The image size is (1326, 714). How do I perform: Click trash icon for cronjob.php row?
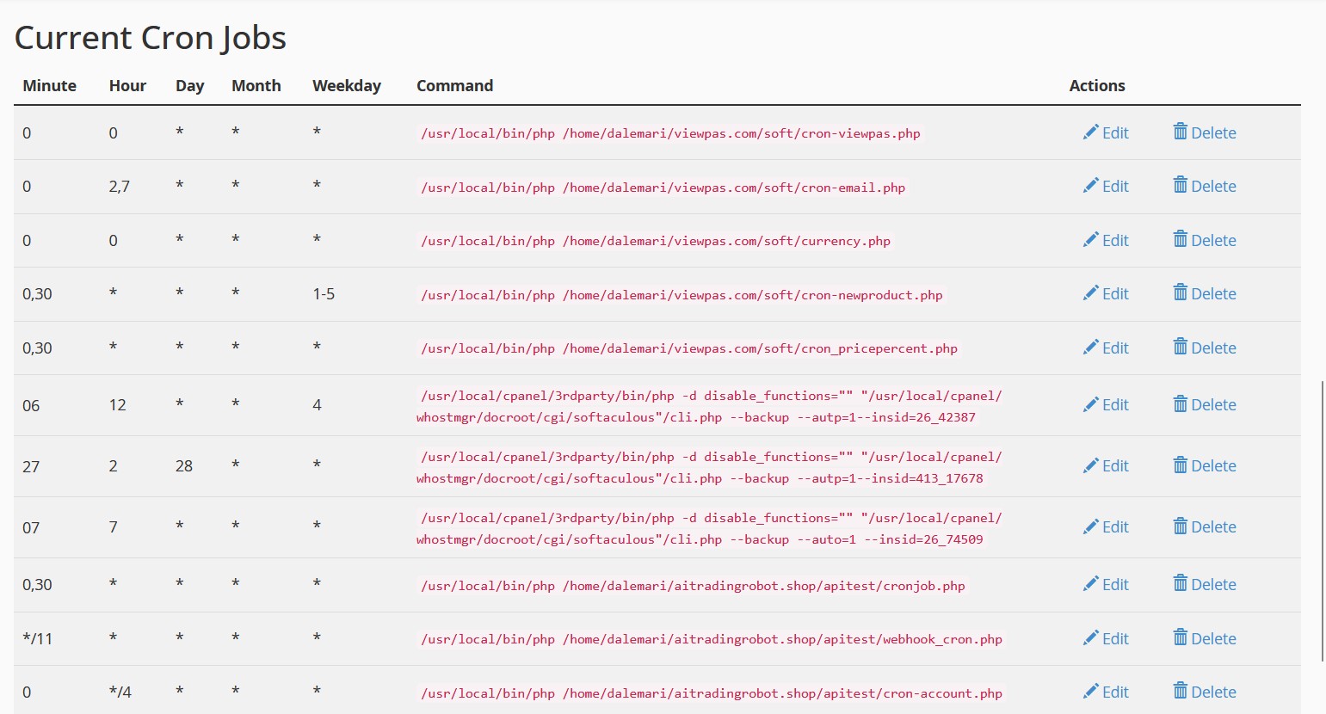(x=1180, y=584)
